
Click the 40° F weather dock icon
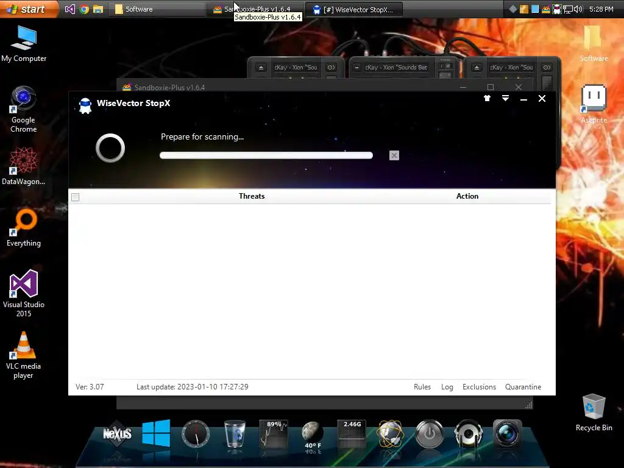(313, 436)
